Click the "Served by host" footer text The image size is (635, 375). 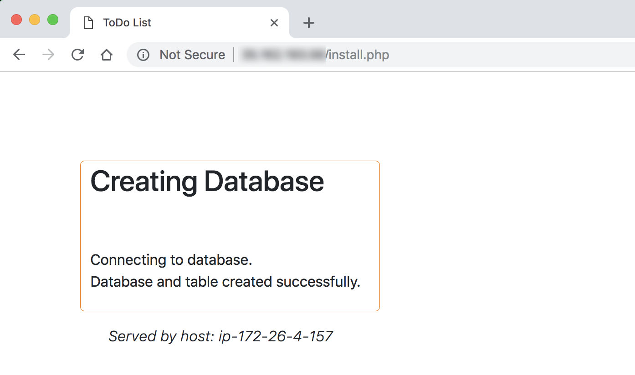220,336
